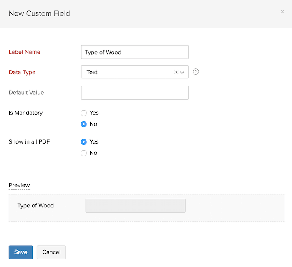This screenshot has width=292, height=267.
Task: Click the red Data Type label
Action: [22, 72]
